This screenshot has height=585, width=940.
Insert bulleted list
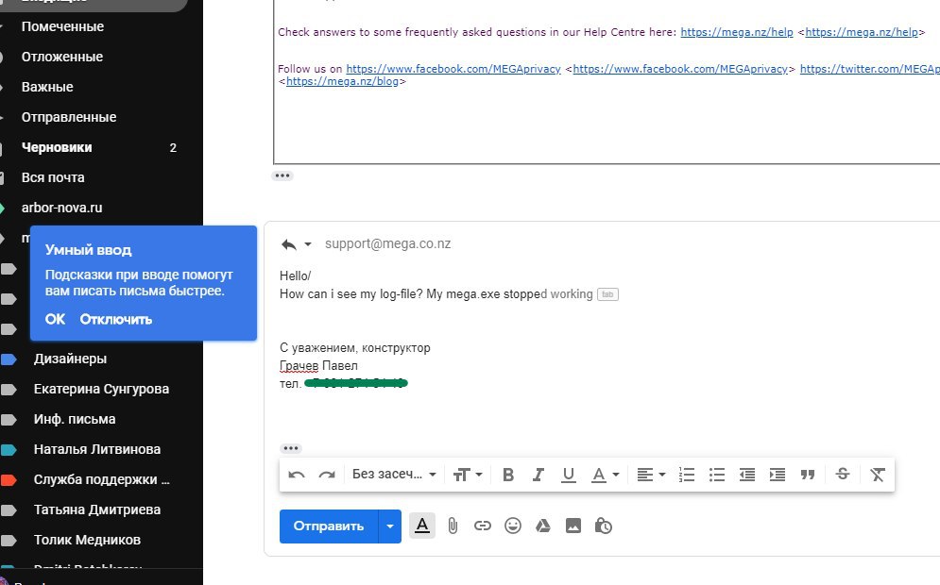point(717,475)
